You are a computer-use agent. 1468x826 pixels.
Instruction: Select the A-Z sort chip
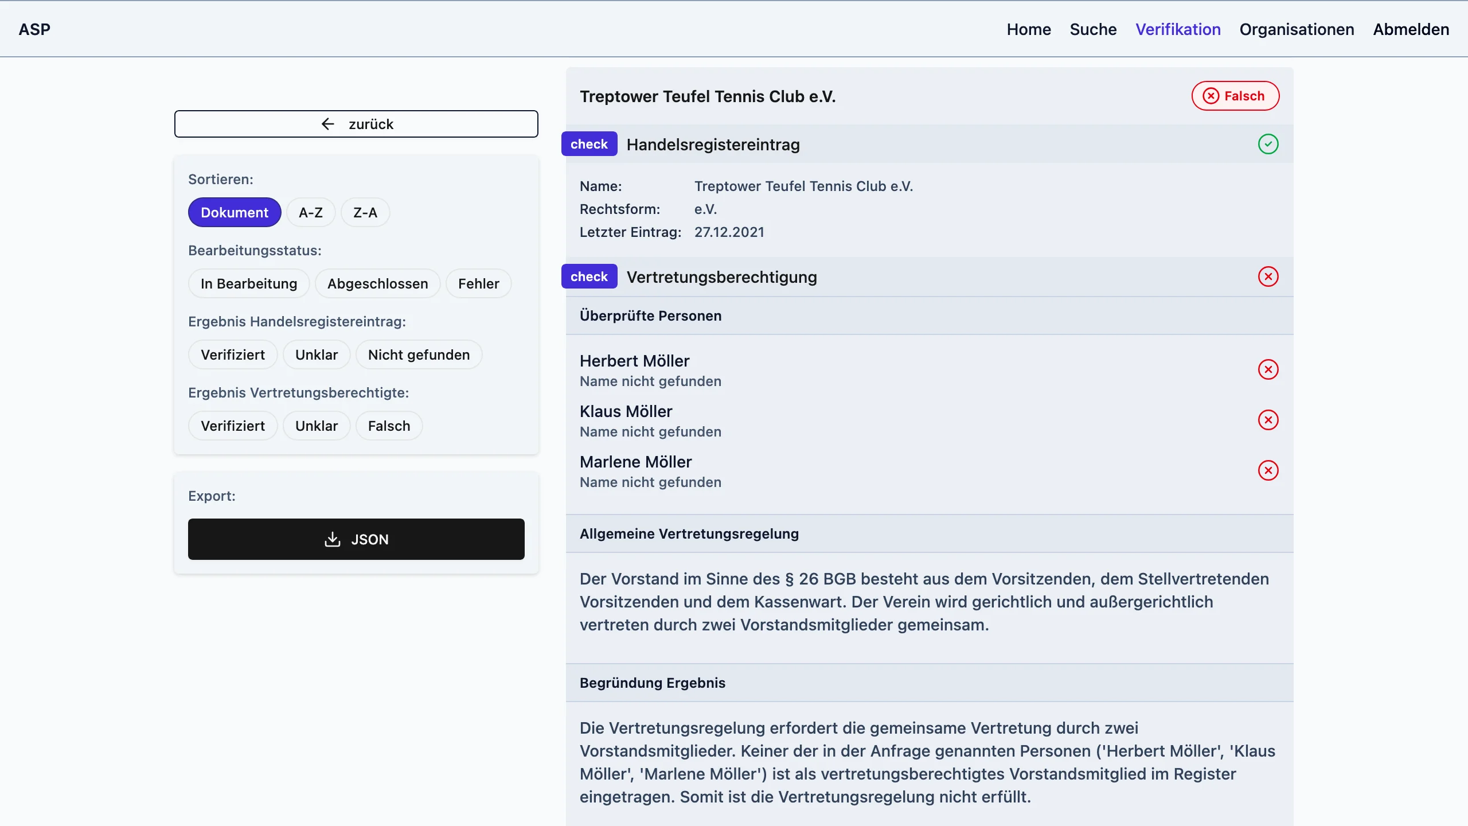point(310,212)
